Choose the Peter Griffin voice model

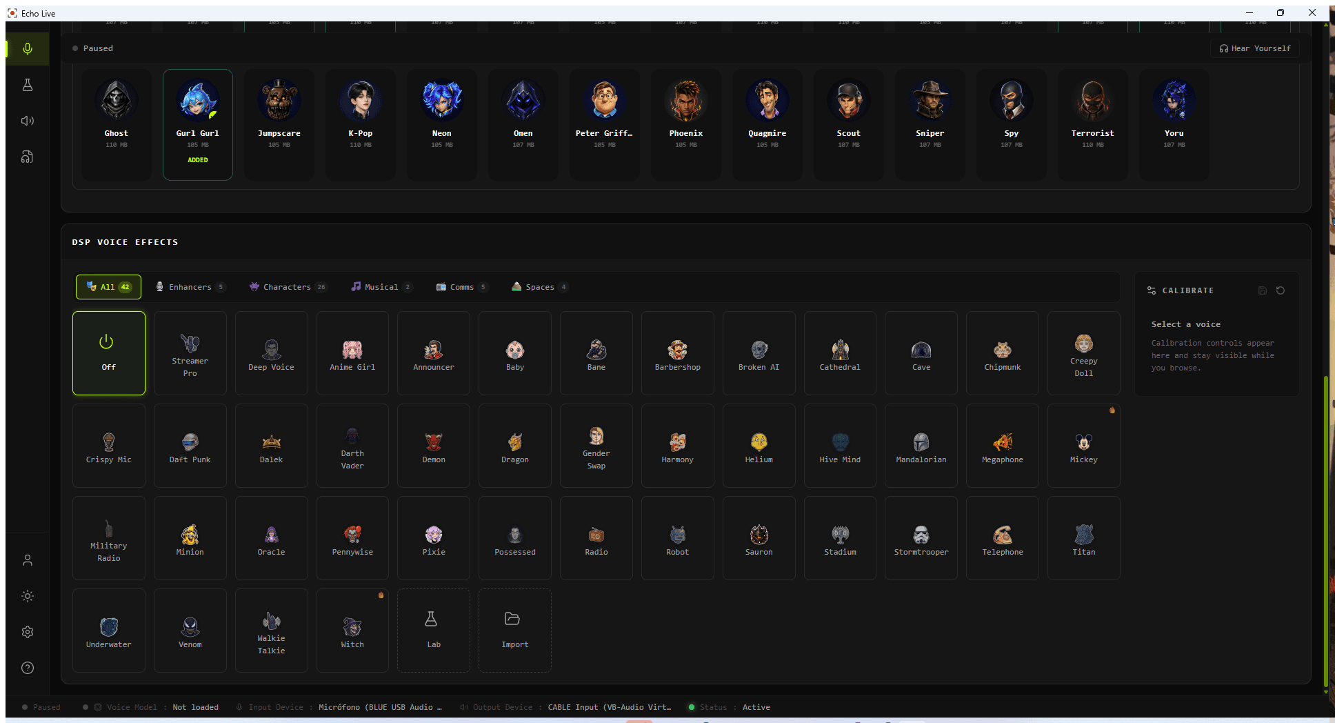[605, 125]
